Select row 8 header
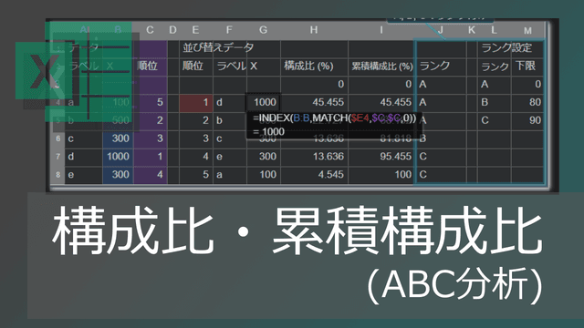Screen dimensions: 584x328 point(58,174)
